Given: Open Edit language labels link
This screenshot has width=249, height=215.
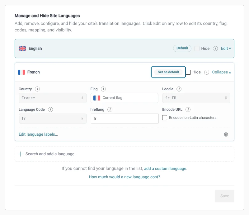Looking at the screenshot, I should 38,134.
